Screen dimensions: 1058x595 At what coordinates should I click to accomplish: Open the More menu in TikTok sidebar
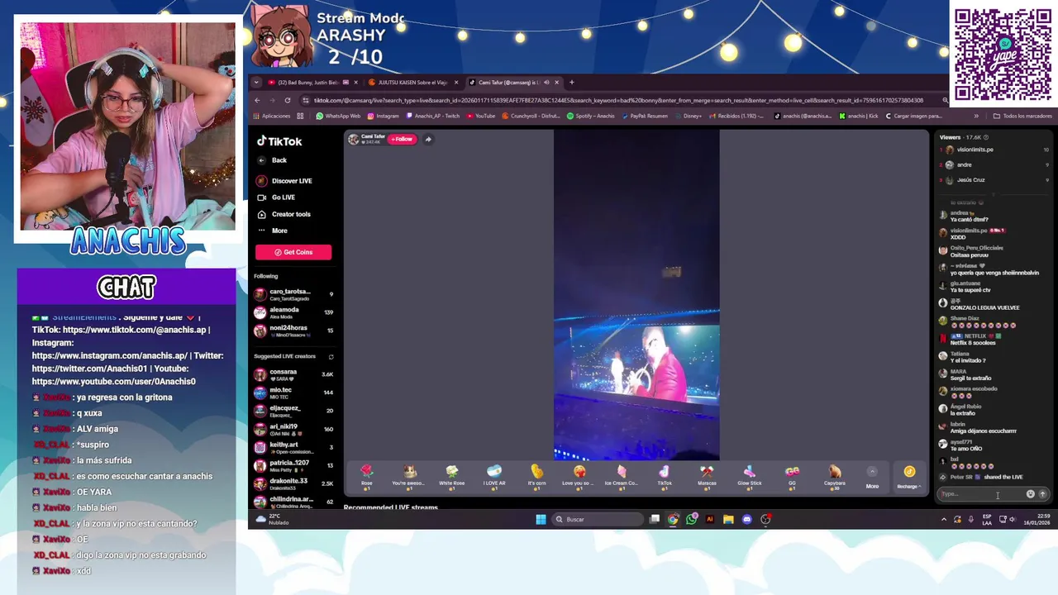[273, 231]
